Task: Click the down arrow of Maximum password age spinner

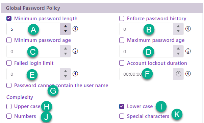Action: pyautogui.click(x=178, y=54)
